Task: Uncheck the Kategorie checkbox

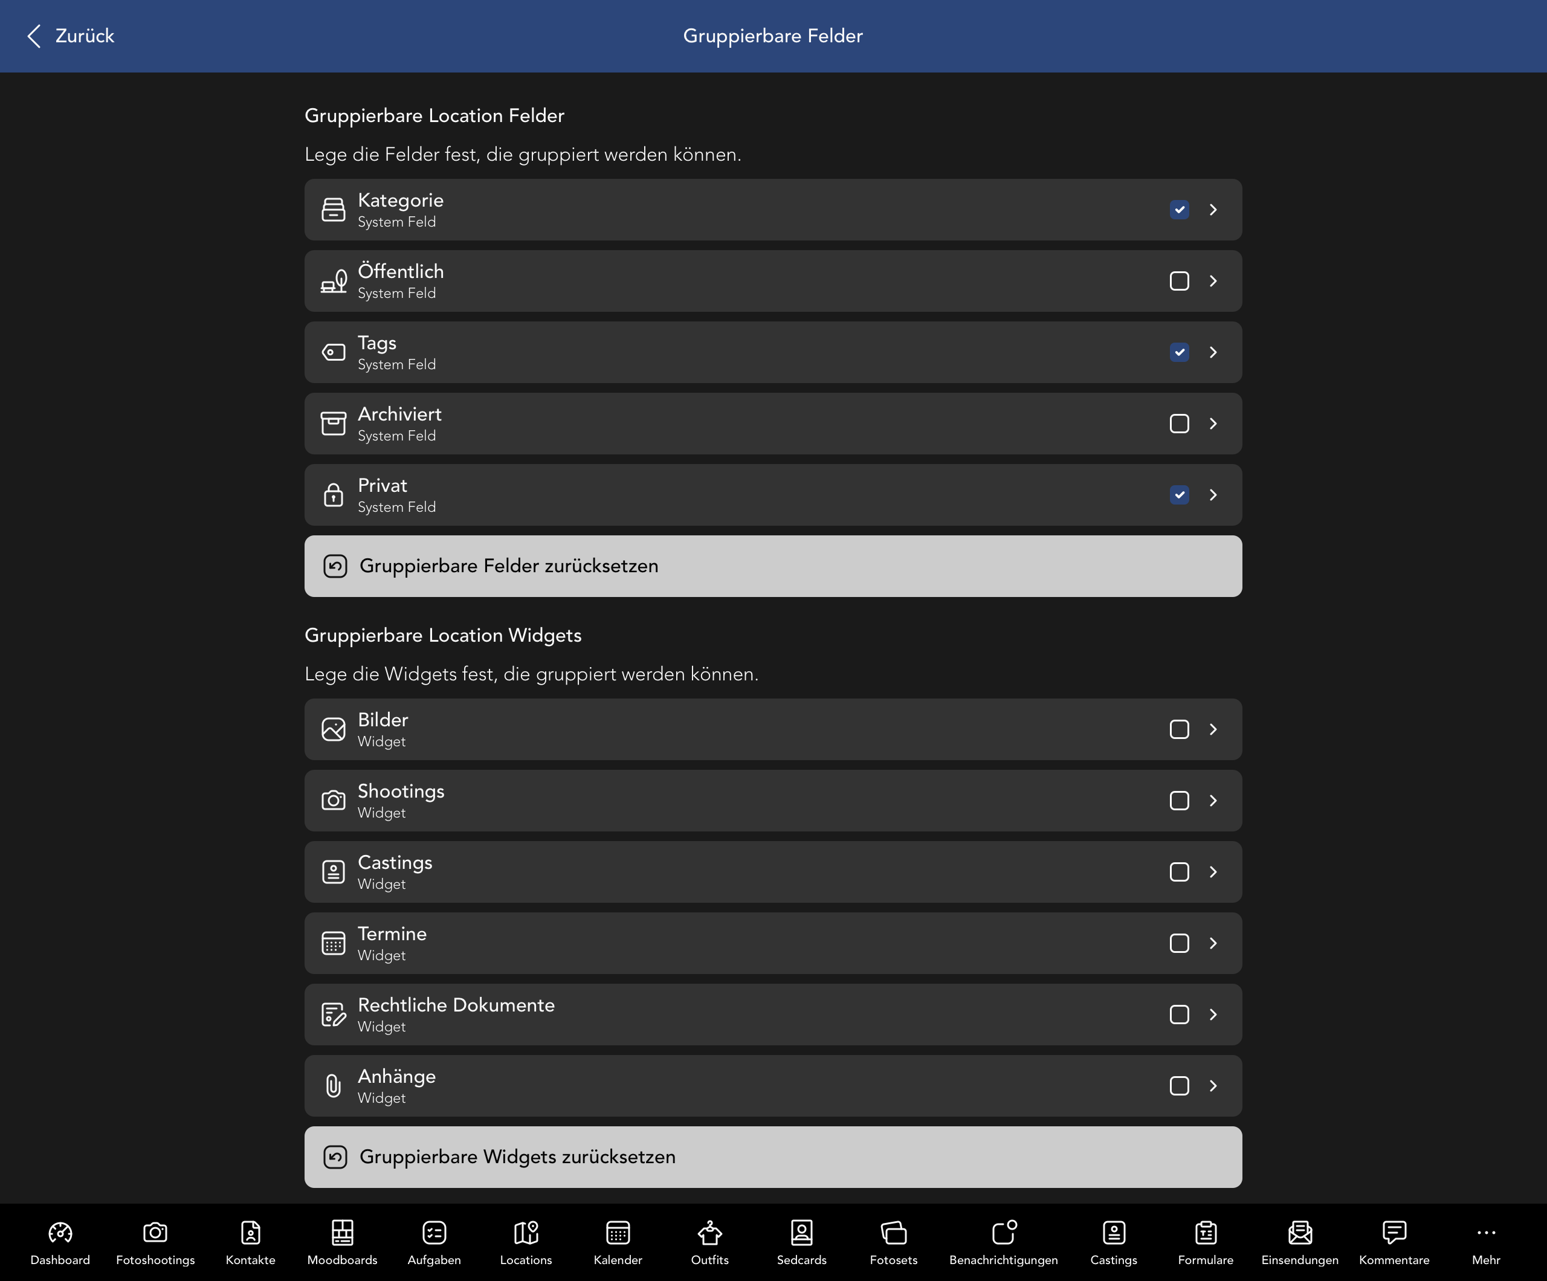Action: pos(1180,210)
